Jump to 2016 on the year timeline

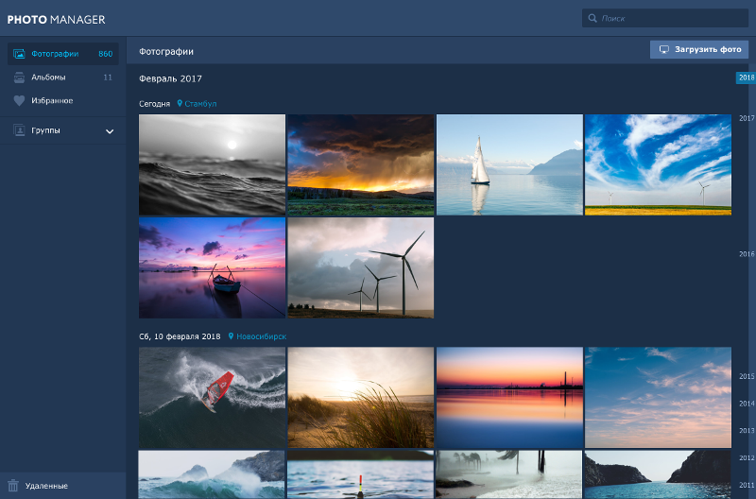tap(746, 254)
